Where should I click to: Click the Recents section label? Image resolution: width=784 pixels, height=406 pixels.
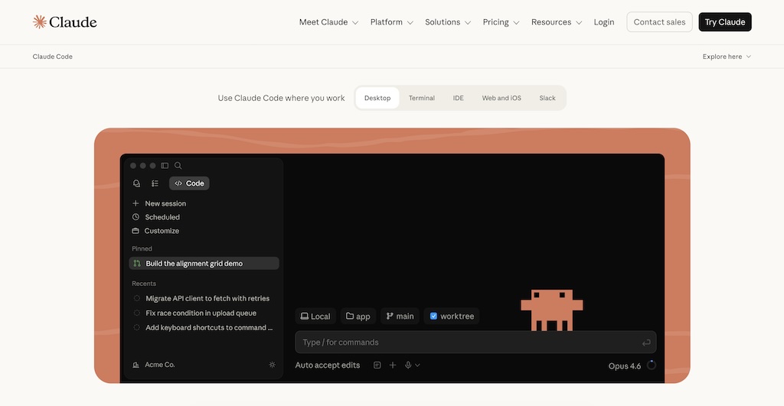pyautogui.click(x=144, y=284)
